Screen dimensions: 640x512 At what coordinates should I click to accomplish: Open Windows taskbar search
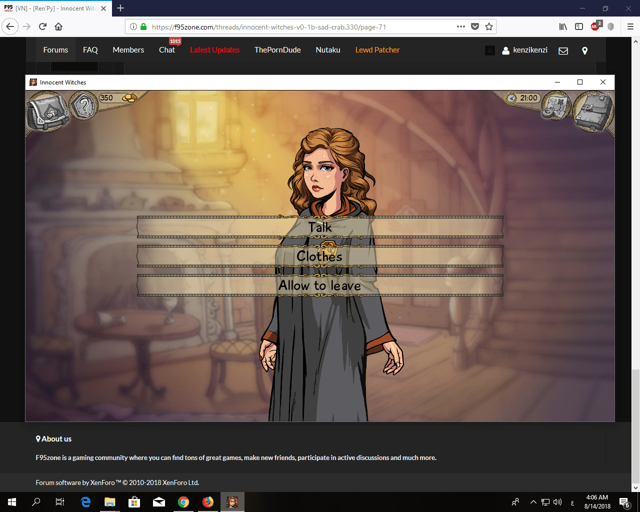click(x=36, y=502)
